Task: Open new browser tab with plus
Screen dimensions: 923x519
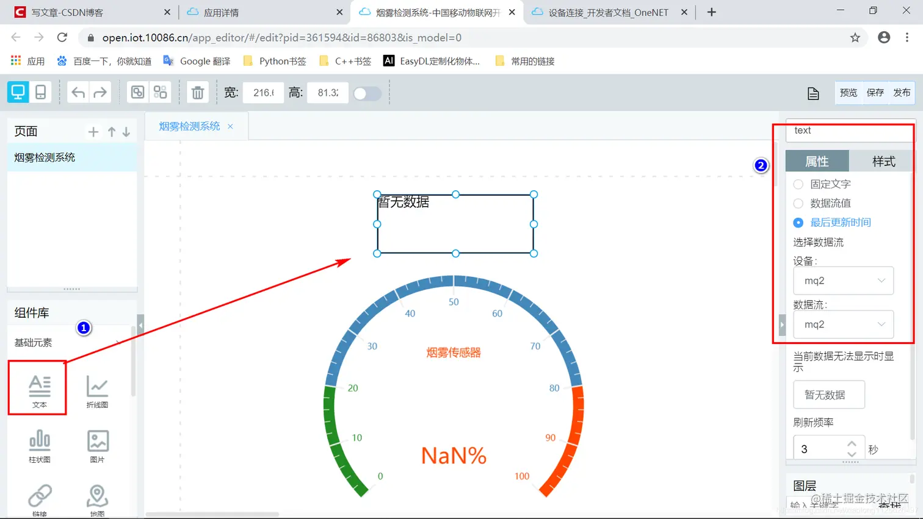Action: [712, 12]
